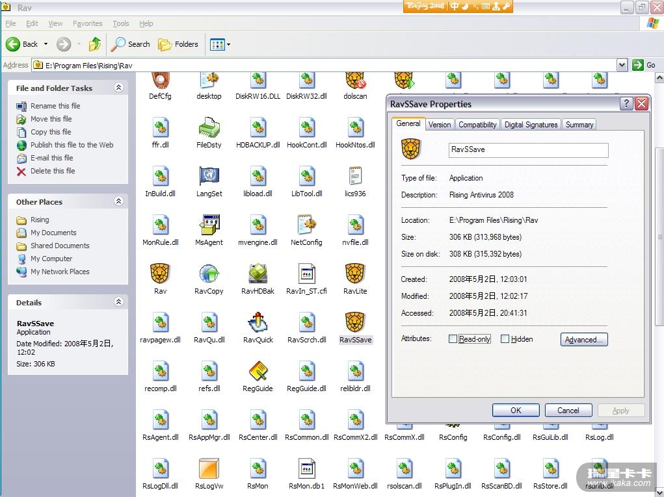Click the Delete this file link

(53, 171)
